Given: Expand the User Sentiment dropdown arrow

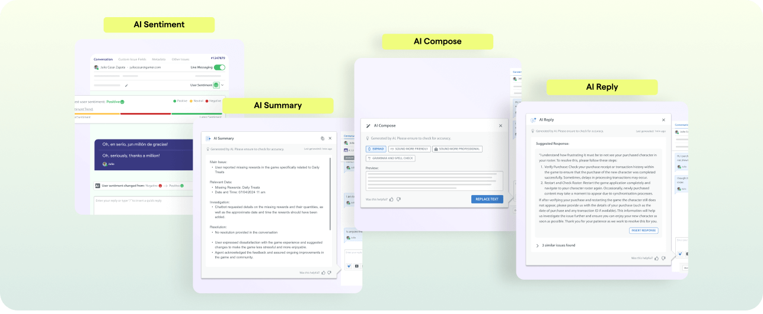Looking at the screenshot, I should (222, 85).
